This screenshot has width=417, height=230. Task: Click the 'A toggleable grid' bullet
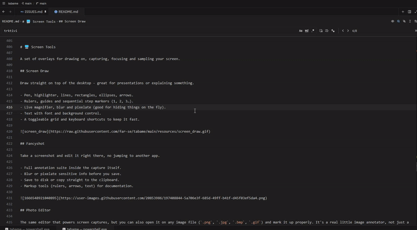(x=80, y=119)
